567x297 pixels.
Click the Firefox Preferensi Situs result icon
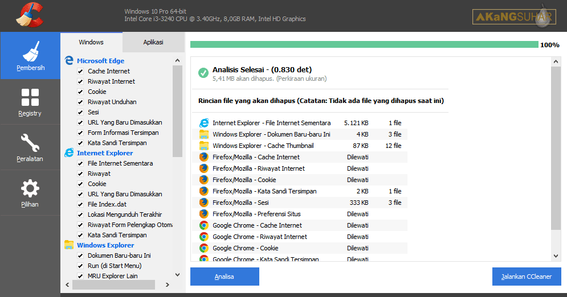point(204,213)
